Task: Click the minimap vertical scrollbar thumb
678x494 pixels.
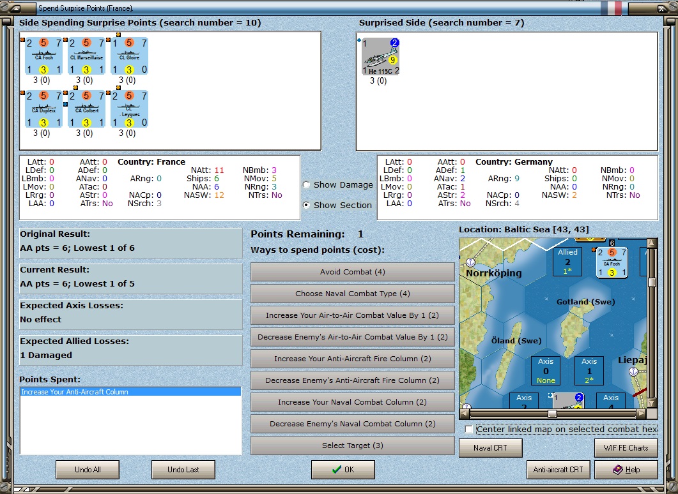Action: [652, 282]
